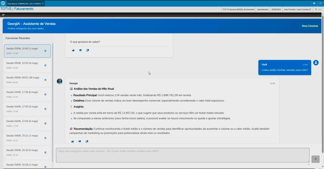The image size is (324, 169).
Task: Copy the 'O que gostaria de saber?' message
Action: pyautogui.click(x=88, y=50)
